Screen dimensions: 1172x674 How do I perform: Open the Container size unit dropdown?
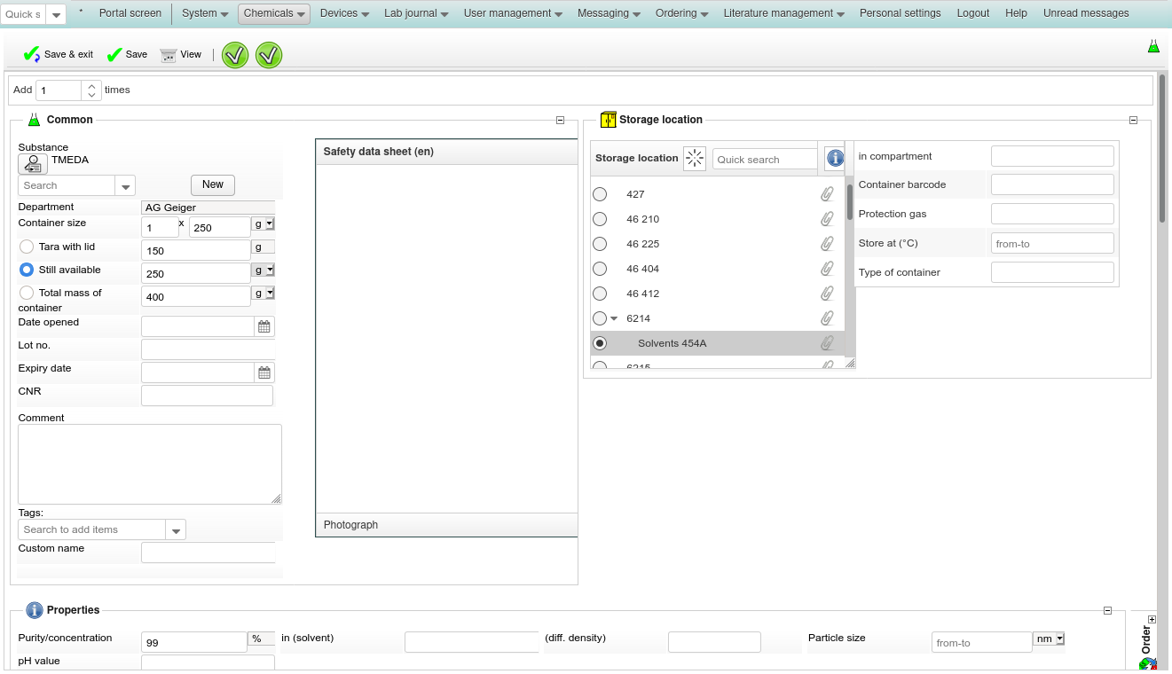(264, 224)
